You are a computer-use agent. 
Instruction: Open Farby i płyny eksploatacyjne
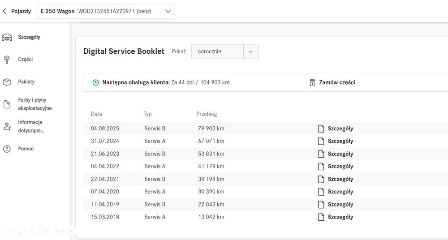[x=35, y=104]
